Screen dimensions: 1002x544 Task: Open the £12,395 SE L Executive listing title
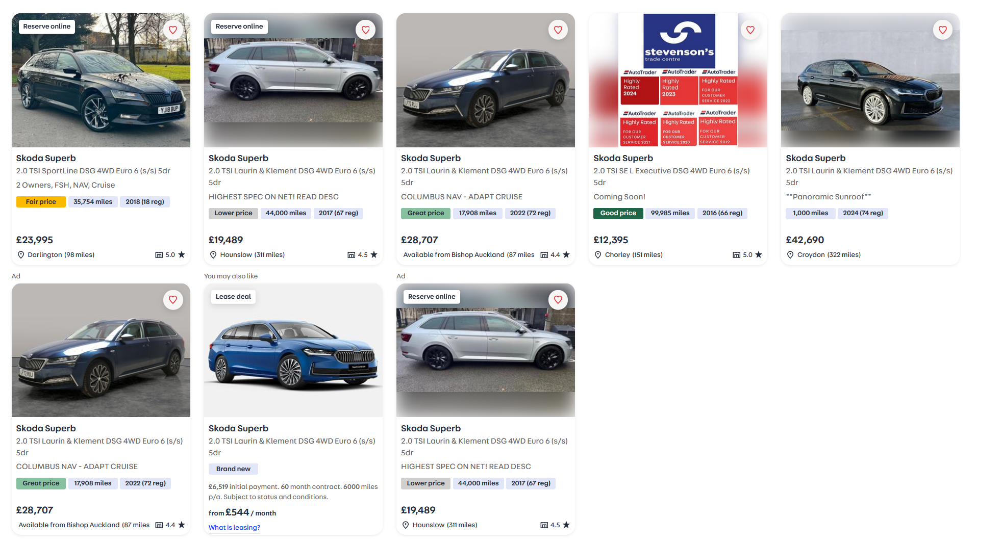click(x=623, y=158)
